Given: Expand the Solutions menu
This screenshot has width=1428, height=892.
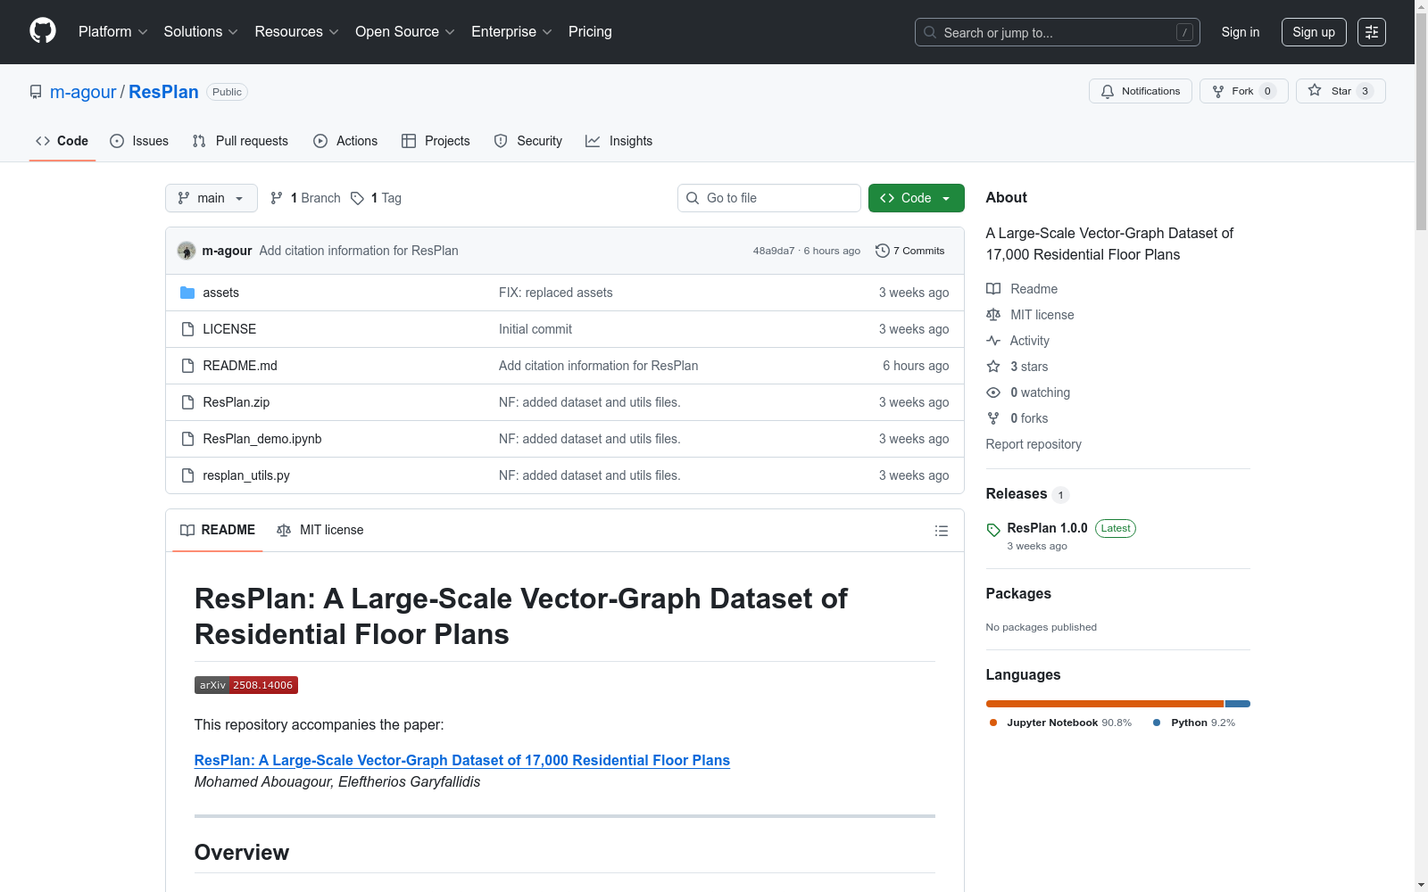Looking at the screenshot, I should pyautogui.click(x=201, y=32).
